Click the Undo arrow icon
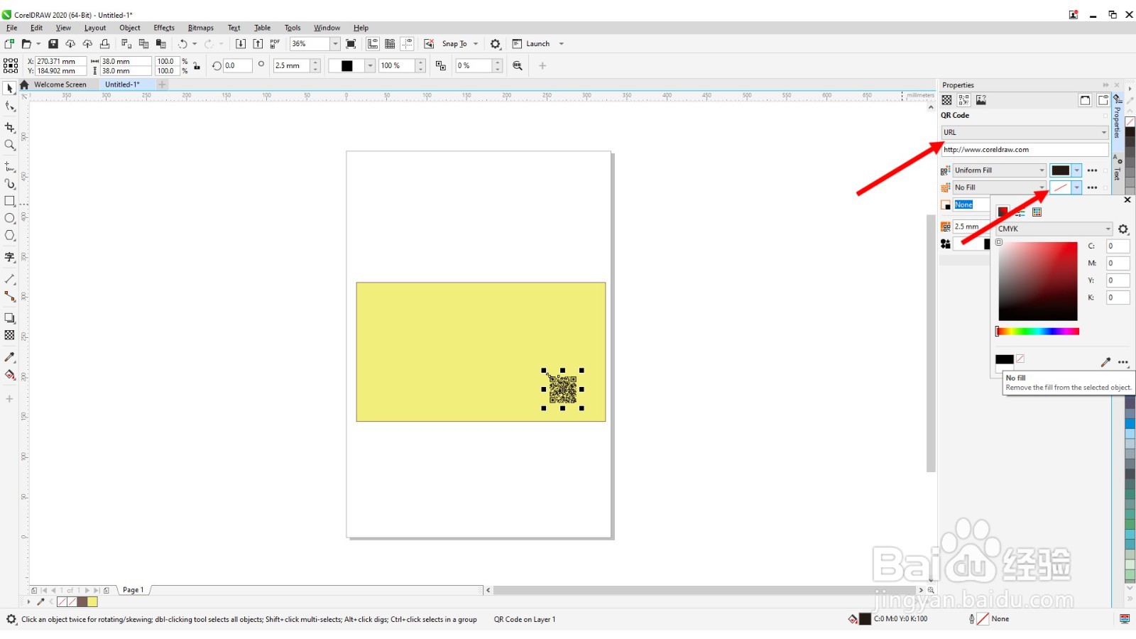The width and height of the screenshot is (1136, 639). tap(182, 44)
